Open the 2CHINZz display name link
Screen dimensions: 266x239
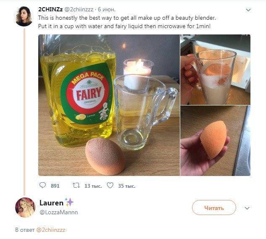(50, 9)
